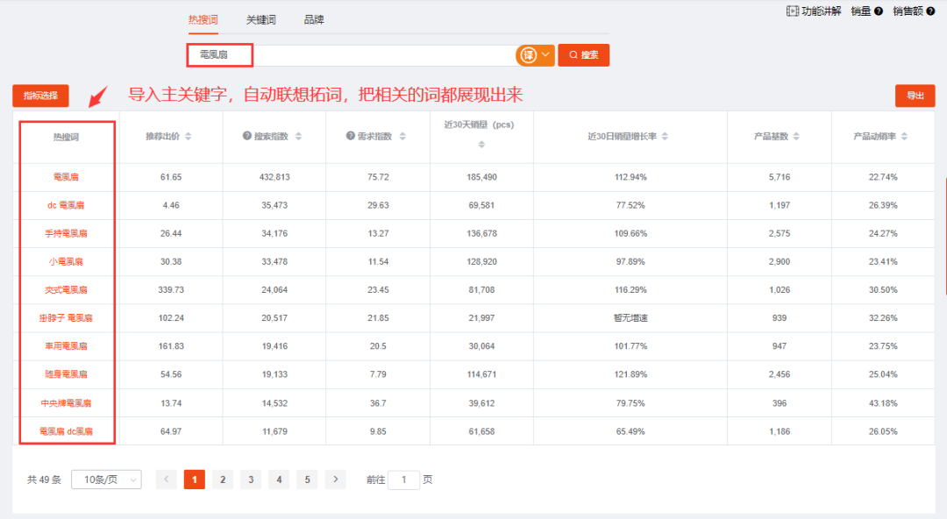Click question icon beside 需求指数 header

tap(351, 137)
